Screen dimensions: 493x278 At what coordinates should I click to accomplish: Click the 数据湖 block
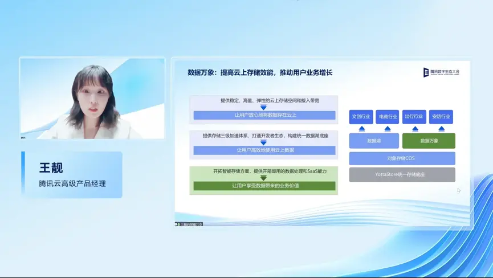[374, 141]
